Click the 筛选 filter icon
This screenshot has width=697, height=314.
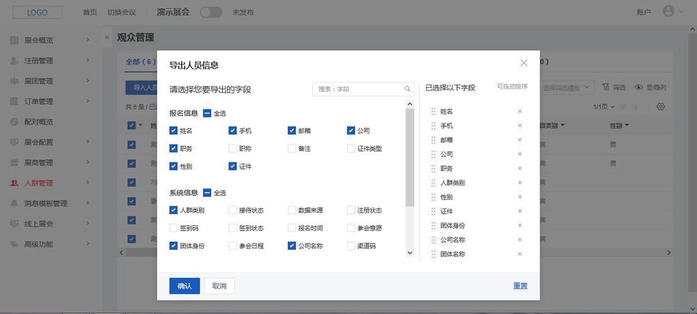point(605,87)
